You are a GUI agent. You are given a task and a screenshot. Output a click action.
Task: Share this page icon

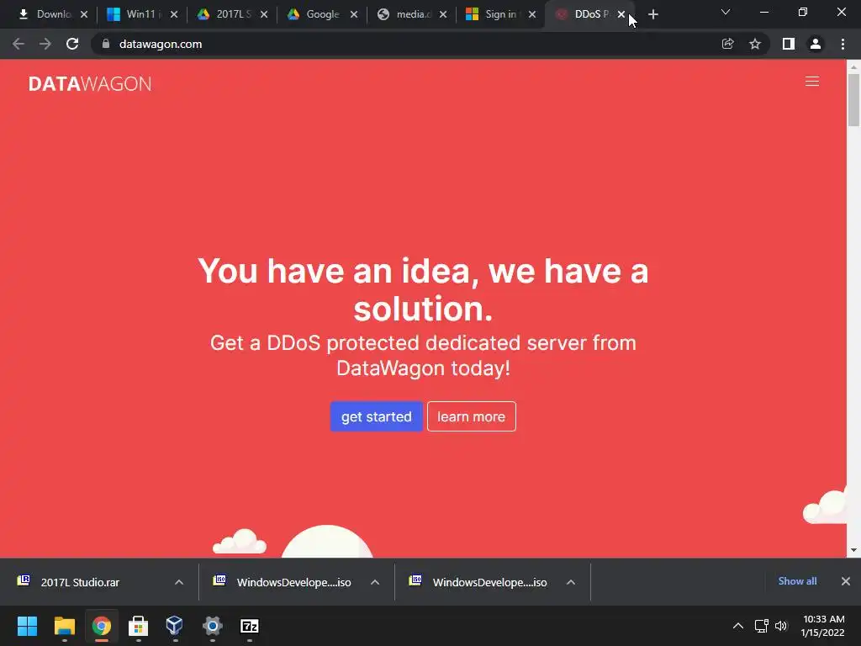pos(727,44)
